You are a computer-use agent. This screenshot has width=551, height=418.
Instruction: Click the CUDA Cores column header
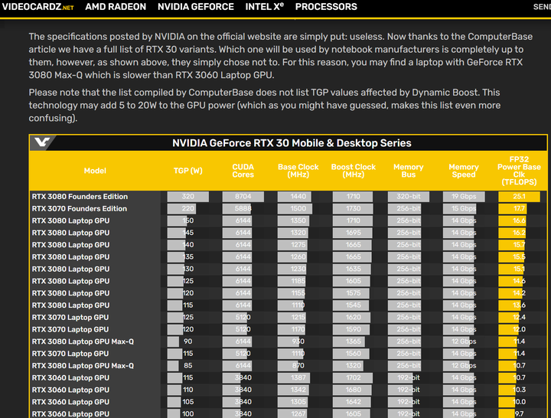(243, 171)
